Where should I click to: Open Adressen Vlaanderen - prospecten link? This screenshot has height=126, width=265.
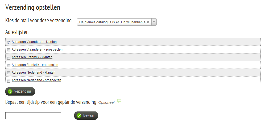coord(37,49)
